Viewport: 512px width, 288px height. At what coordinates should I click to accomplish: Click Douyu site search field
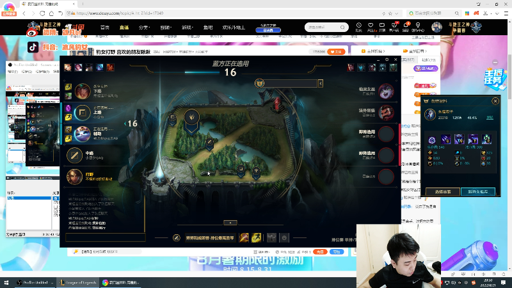(323, 27)
